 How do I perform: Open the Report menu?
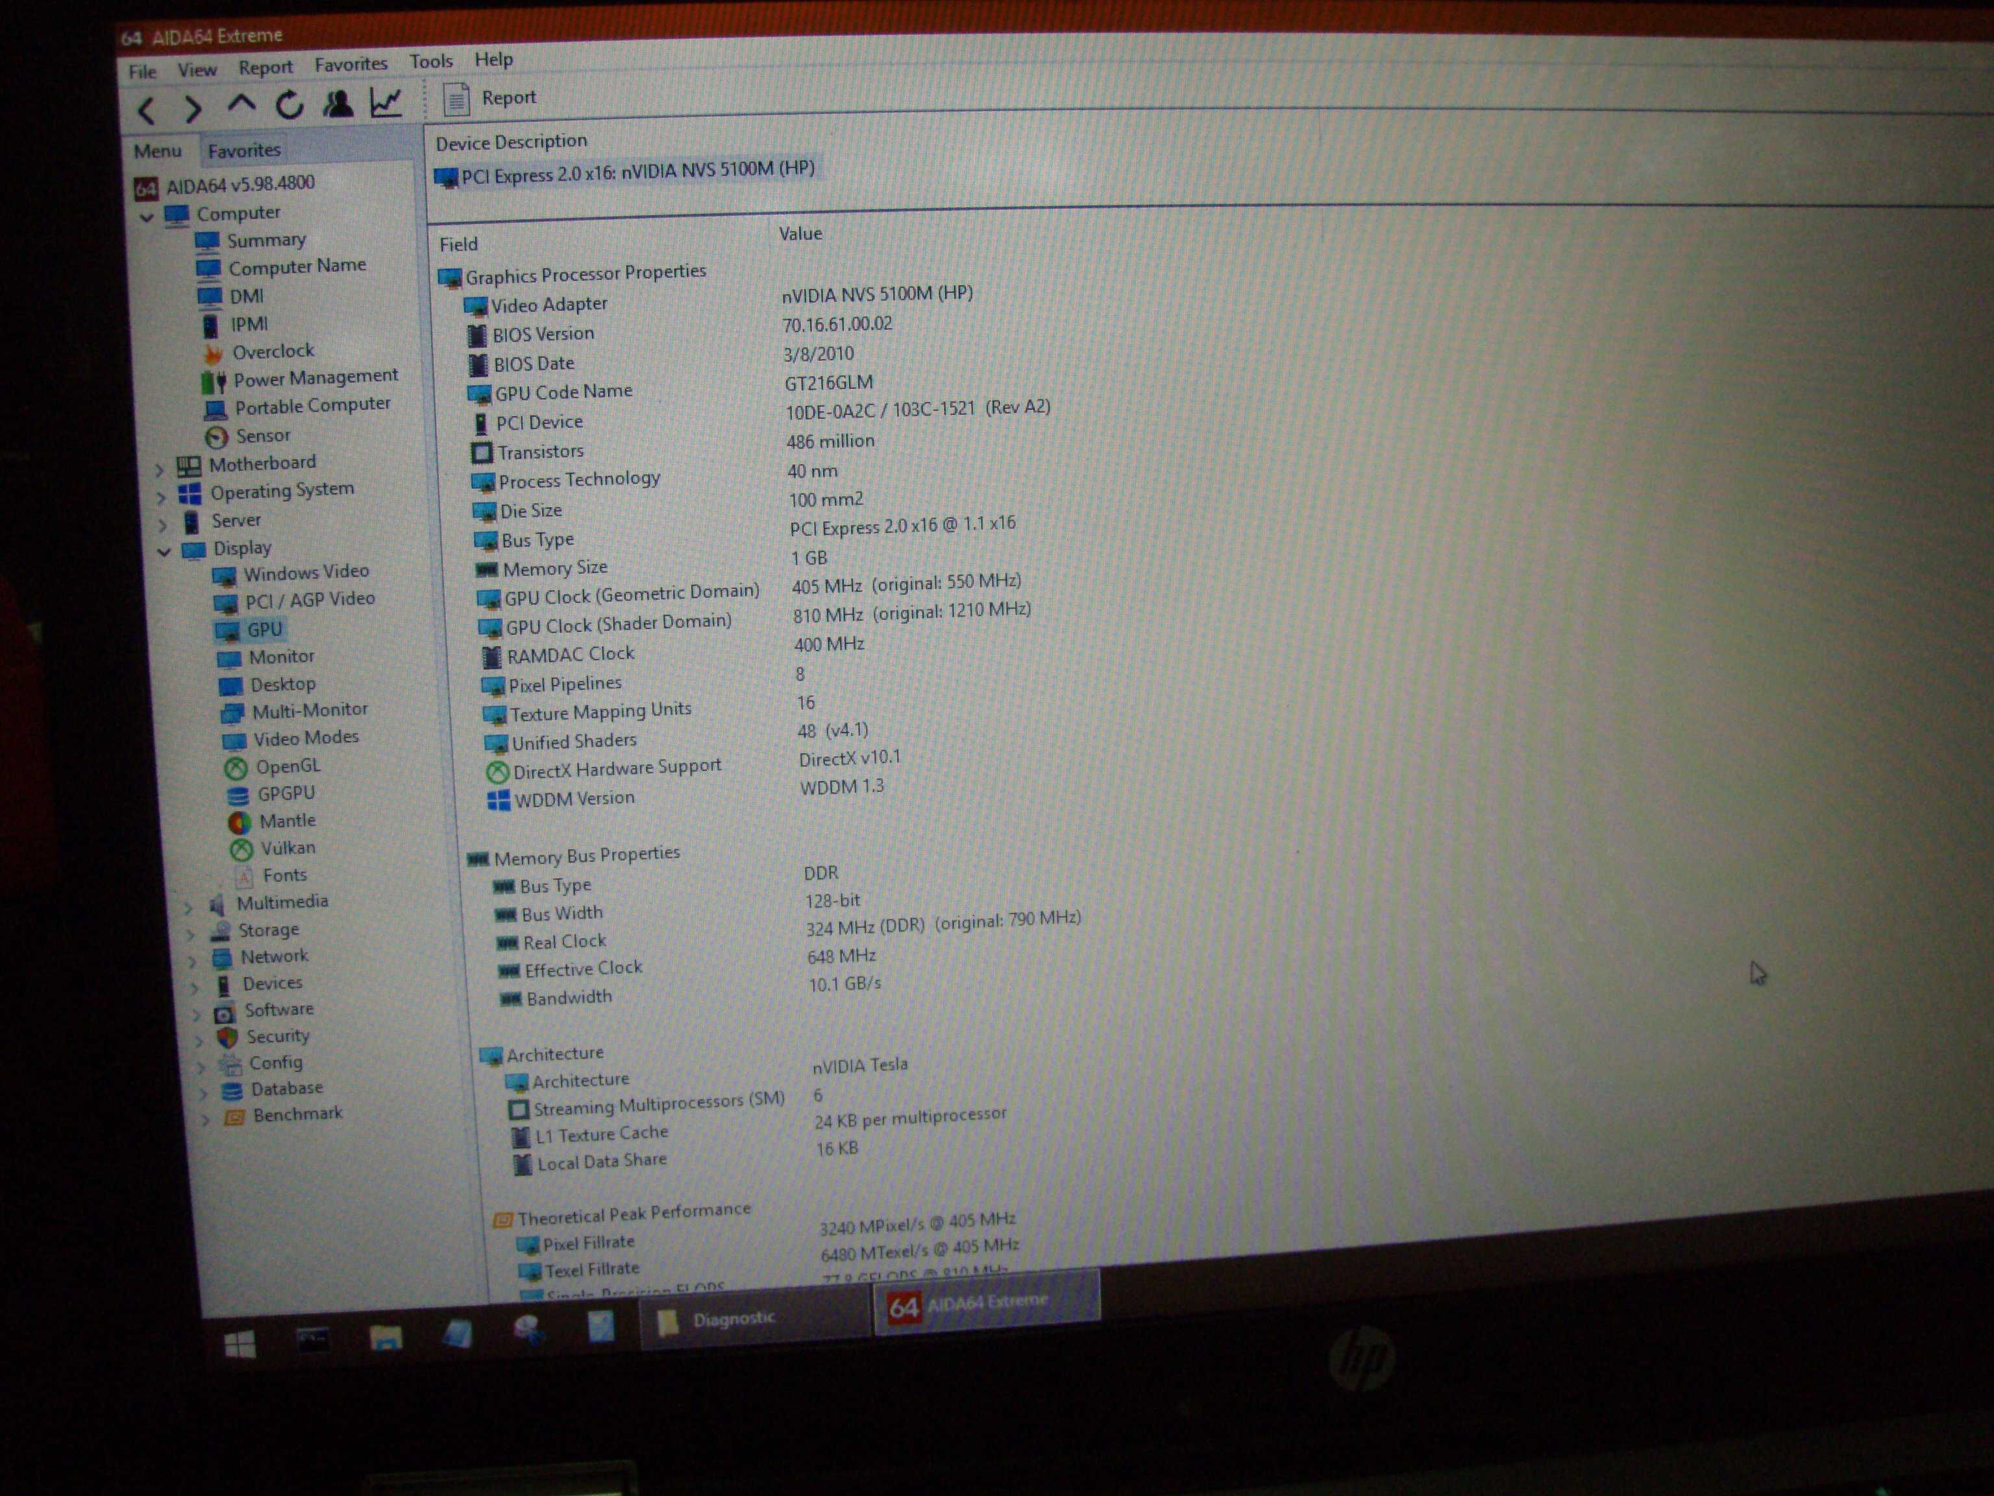265,68
